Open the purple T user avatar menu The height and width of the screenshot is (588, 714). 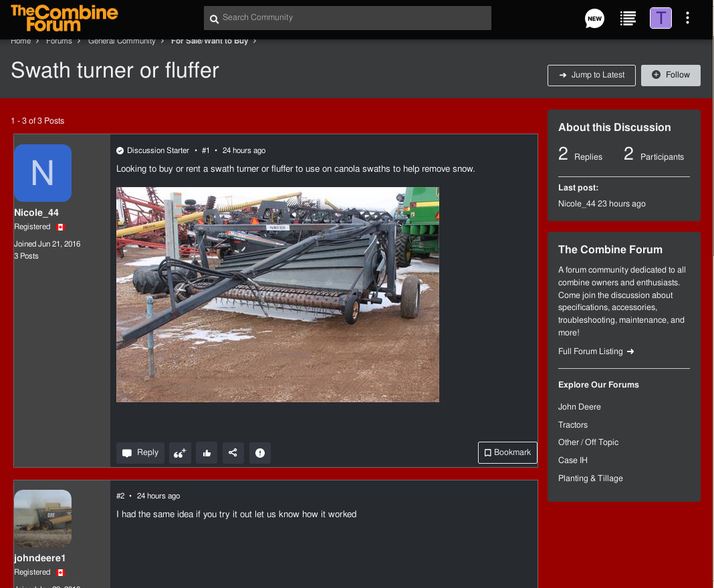click(661, 18)
